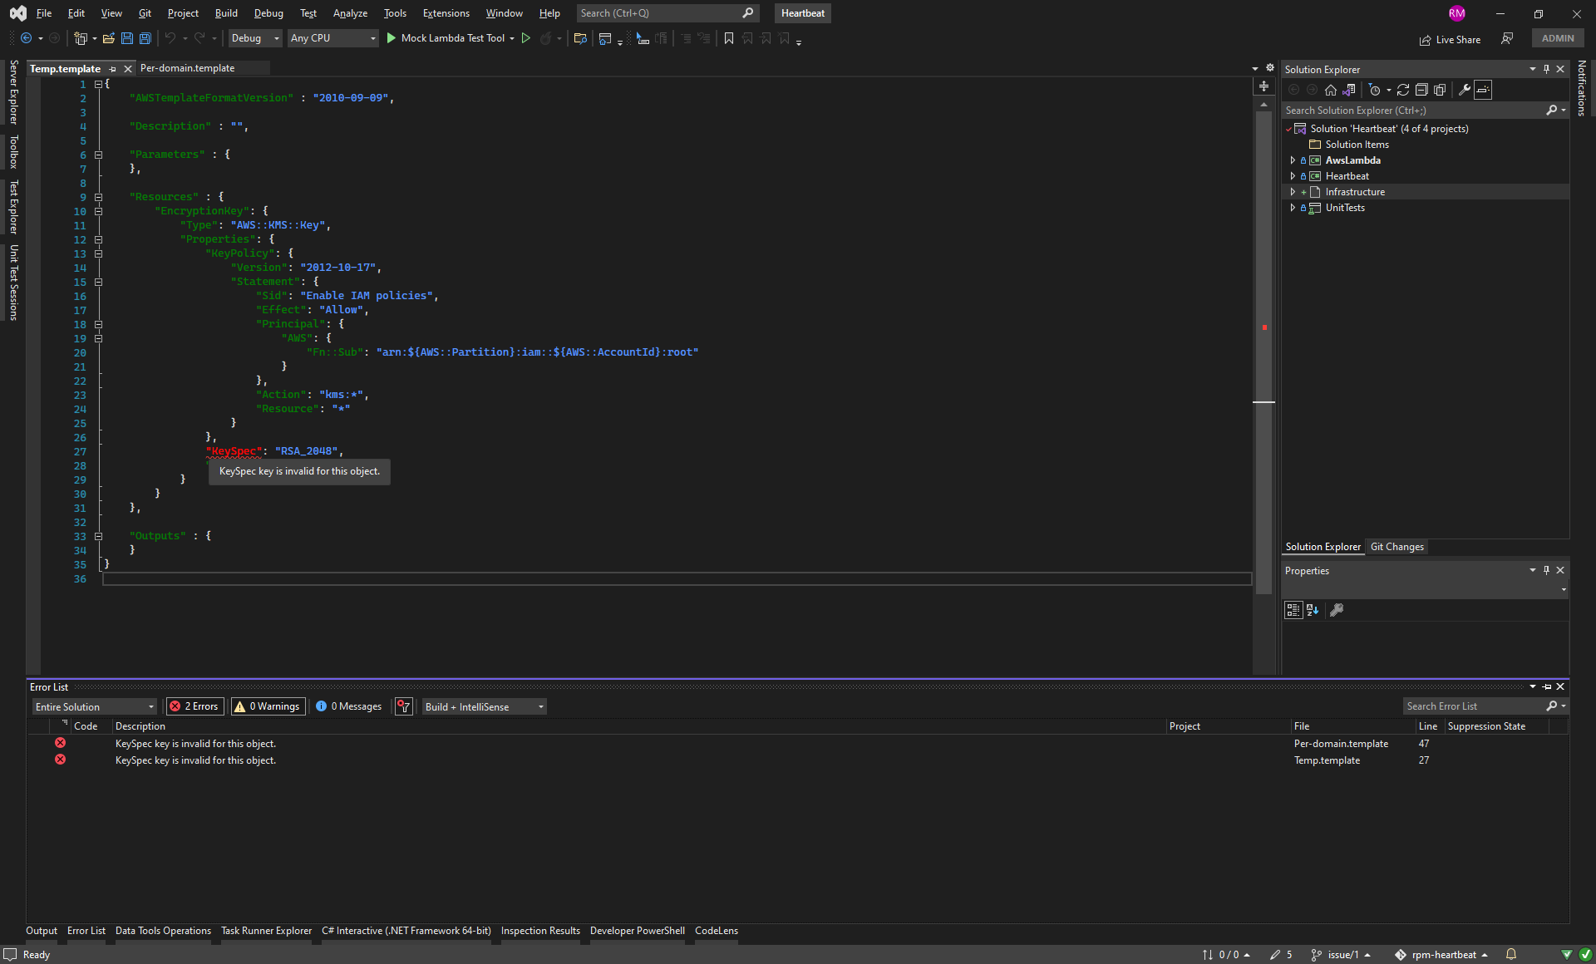Screen dimensions: 1596x964
Task: Click the Toggle Bookmark icon
Action: 729,38
